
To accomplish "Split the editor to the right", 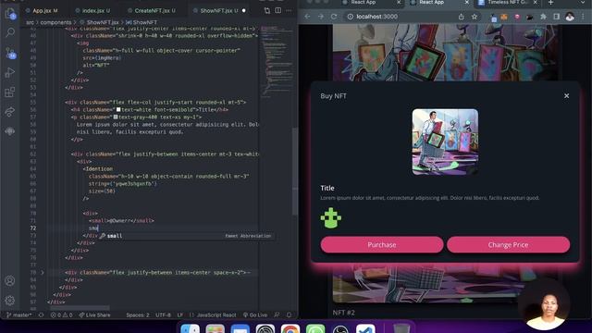I will pyautogui.click(x=278, y=10).
